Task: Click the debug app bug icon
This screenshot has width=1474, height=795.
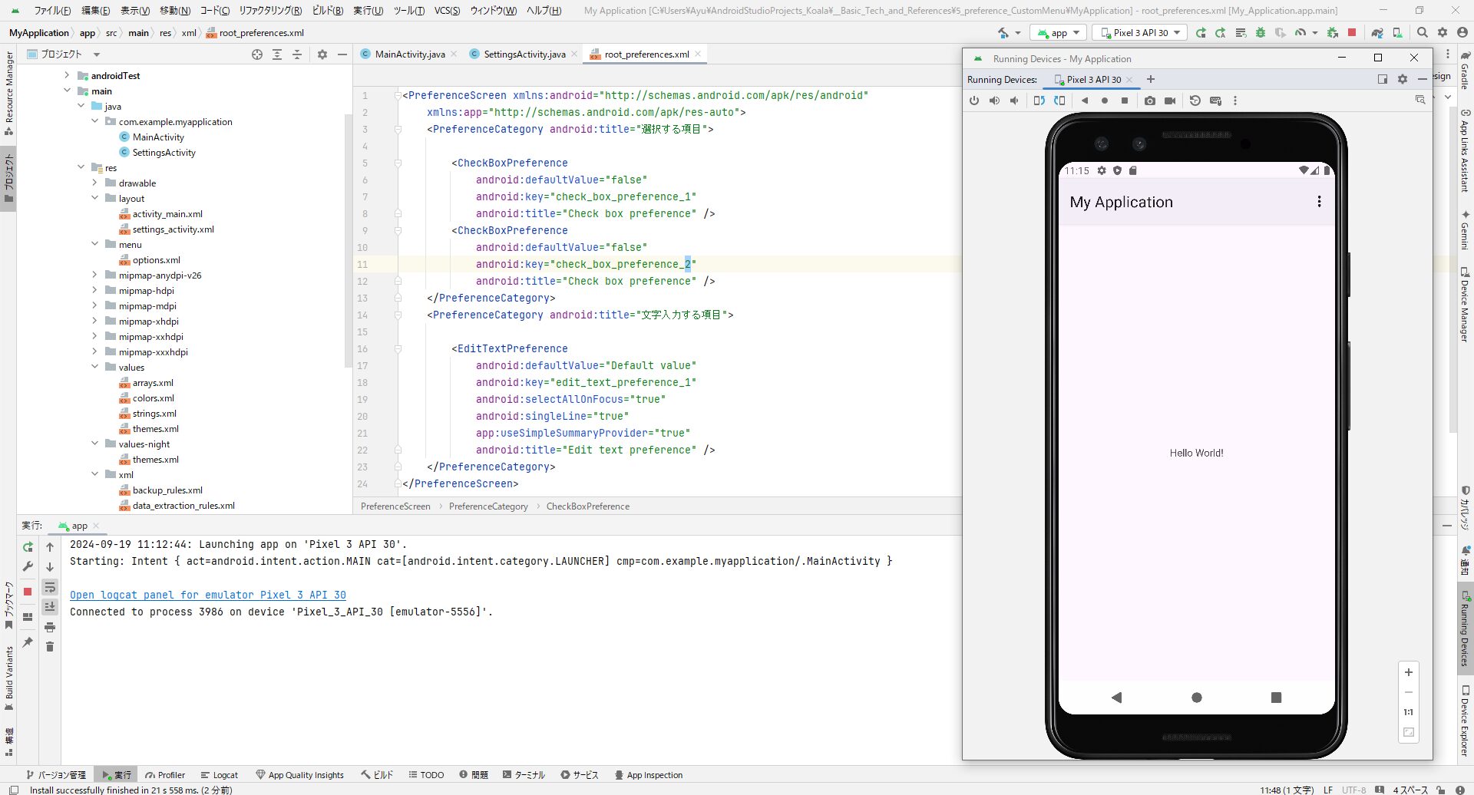Action: click(1260, 33)
